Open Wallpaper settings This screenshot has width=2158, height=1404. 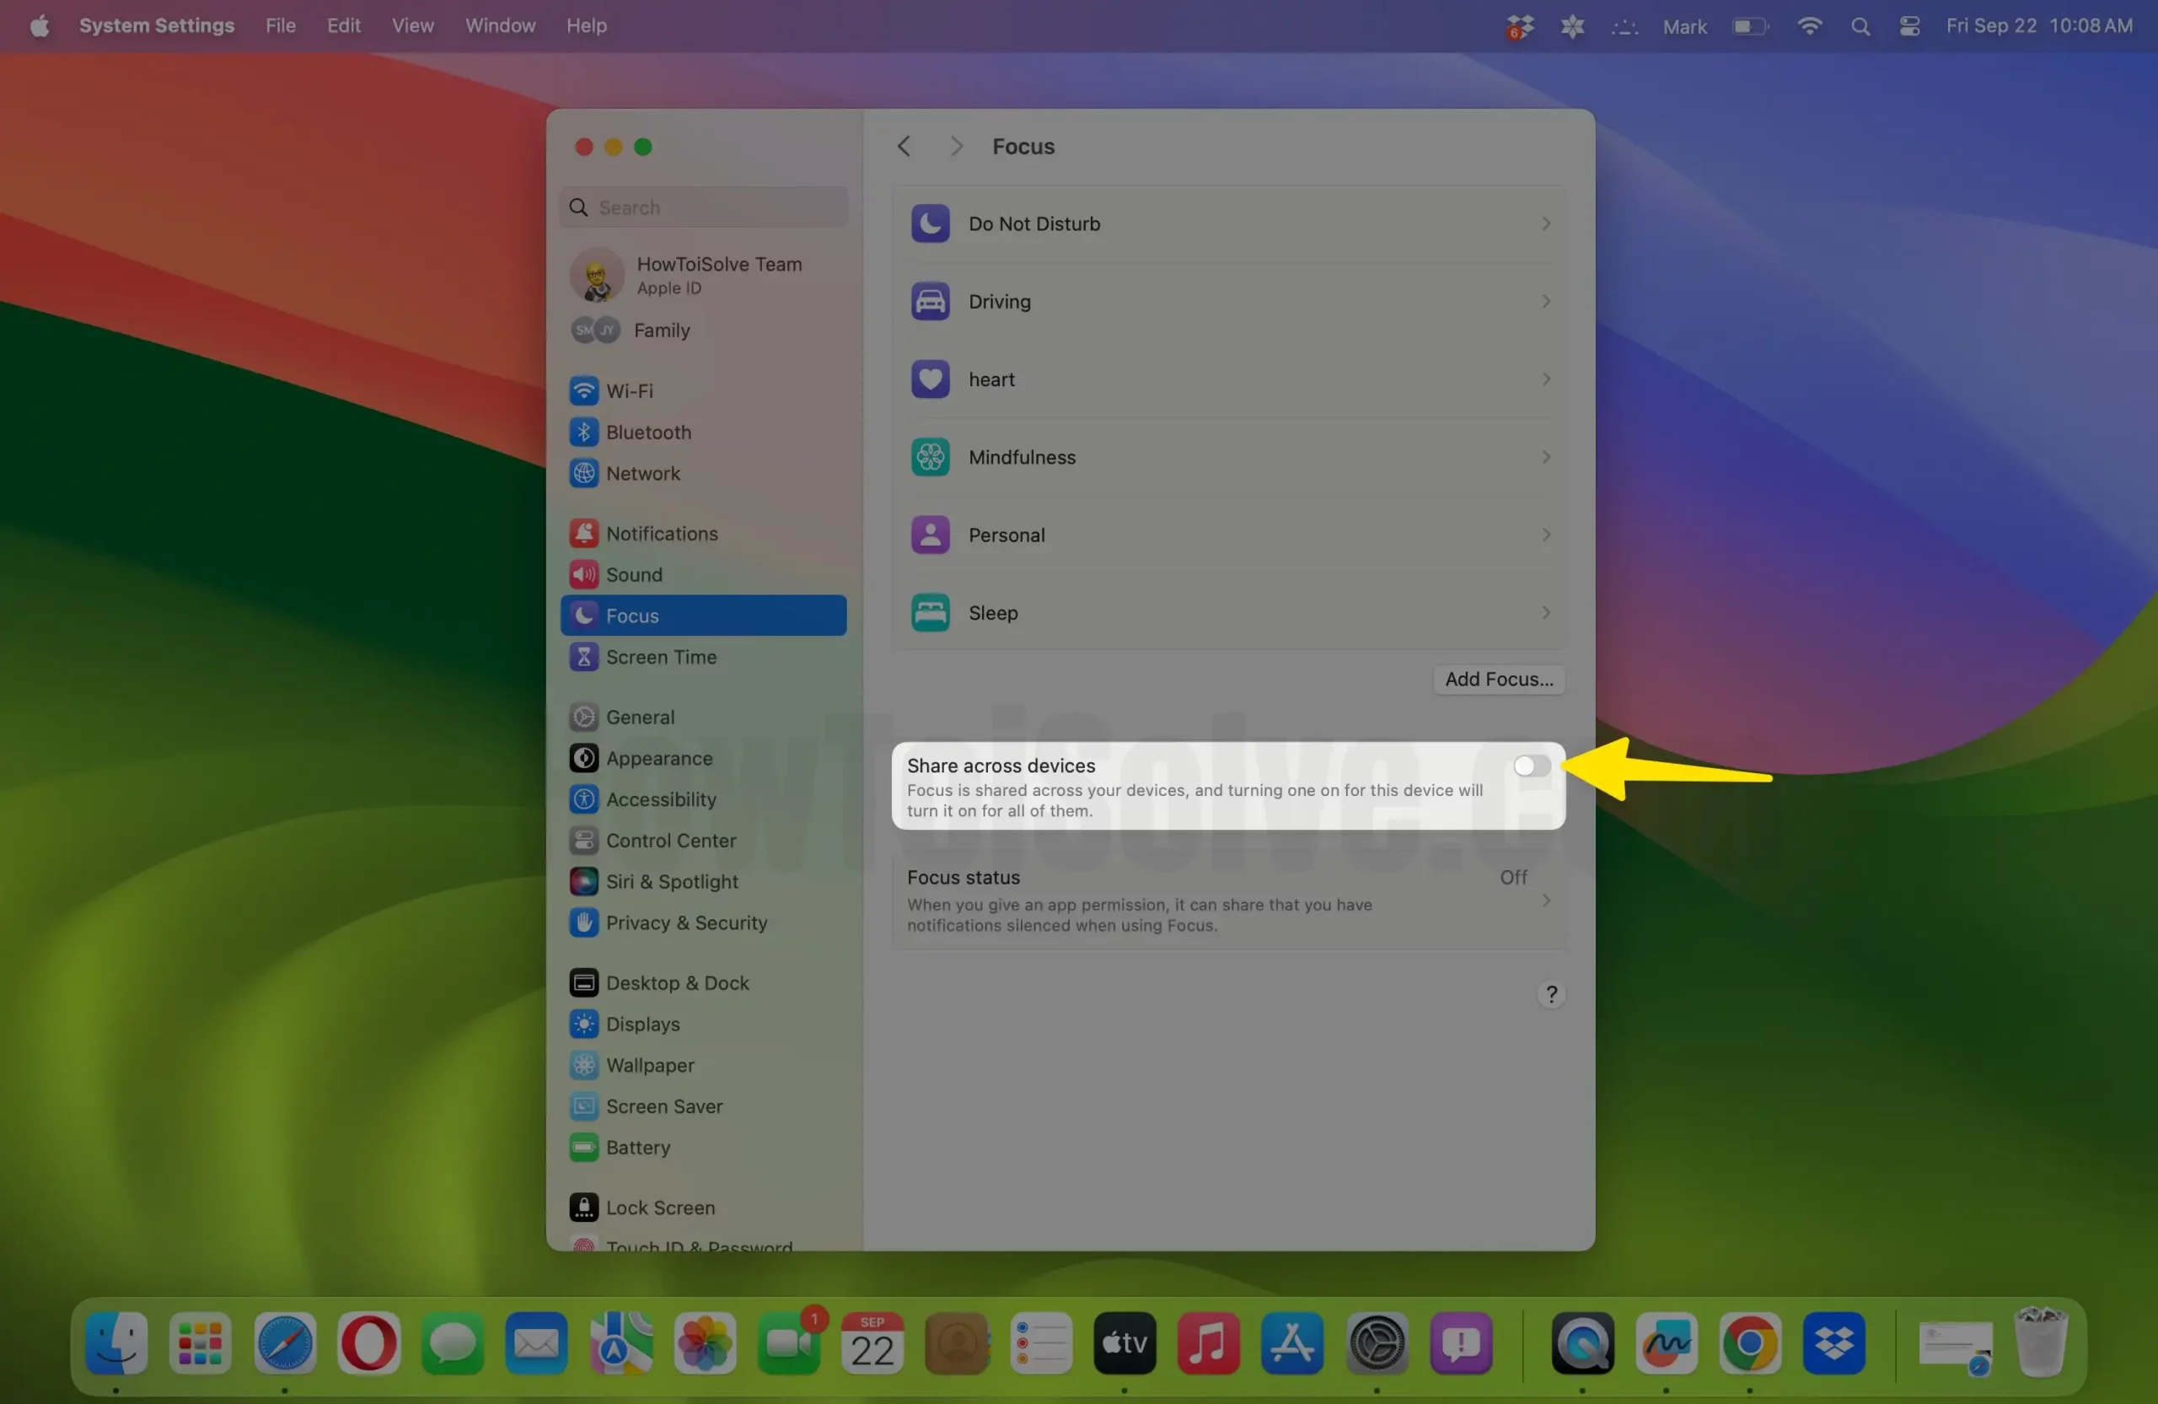704,1066
